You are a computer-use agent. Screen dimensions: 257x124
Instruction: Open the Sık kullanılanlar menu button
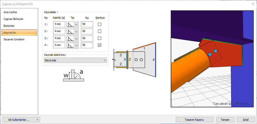(21, 120)
